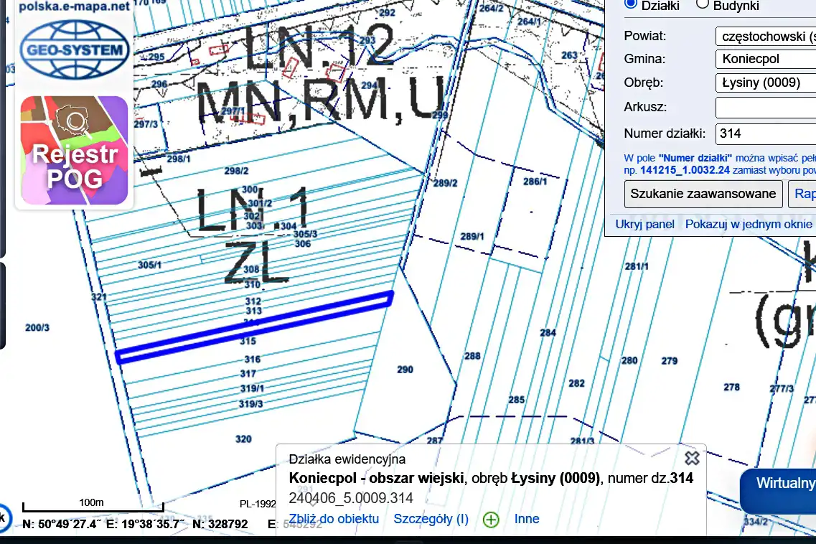The image size is (816, 544).
Task: Select the Budynki radio button
Action: (703, 4)
